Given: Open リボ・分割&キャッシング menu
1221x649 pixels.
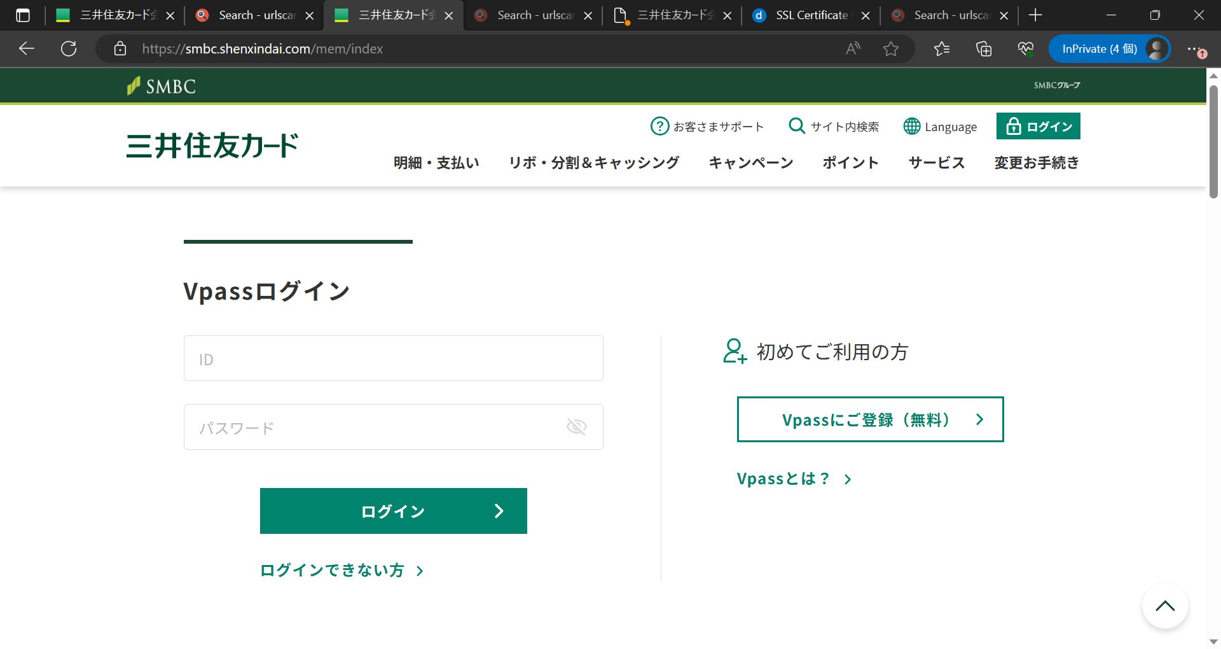Looking at the screenshot, I should [594, 163].
